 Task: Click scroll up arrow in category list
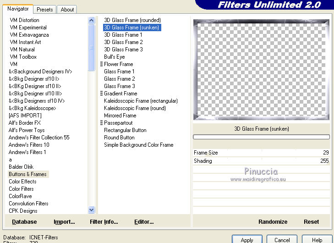(91, 21)
